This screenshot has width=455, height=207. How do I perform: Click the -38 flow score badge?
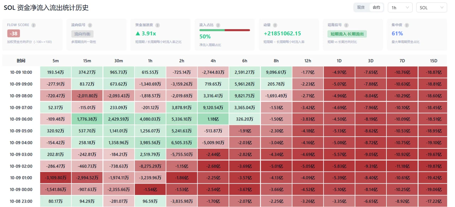pyautogui.click(x=14, y=34)
